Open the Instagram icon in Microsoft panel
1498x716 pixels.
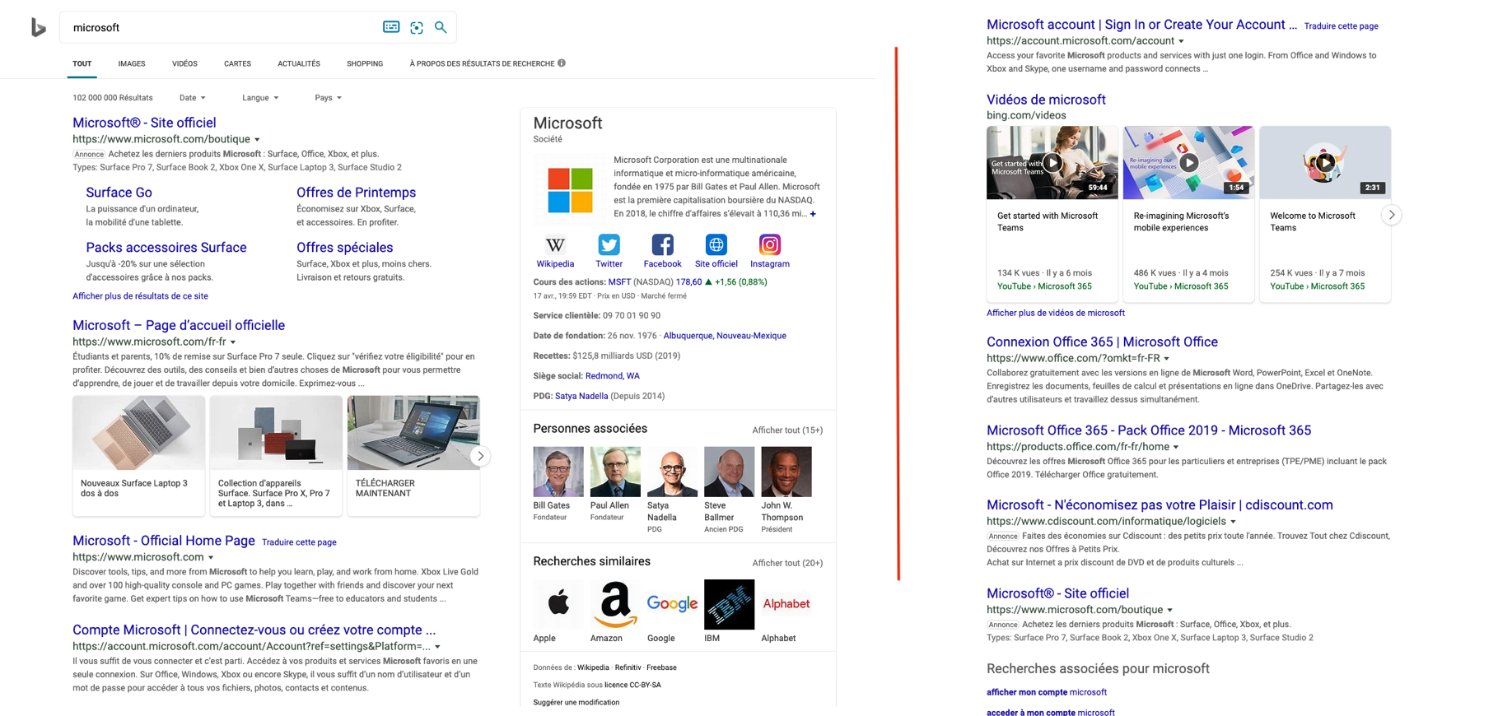(769, 244)
